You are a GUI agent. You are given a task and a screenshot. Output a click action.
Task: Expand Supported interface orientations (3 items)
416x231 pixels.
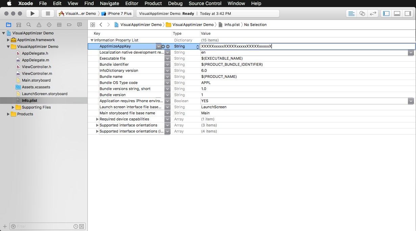pos(97,125)
